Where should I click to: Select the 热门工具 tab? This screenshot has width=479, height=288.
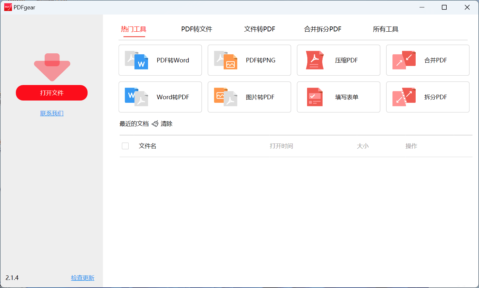(x=133, y=29)
